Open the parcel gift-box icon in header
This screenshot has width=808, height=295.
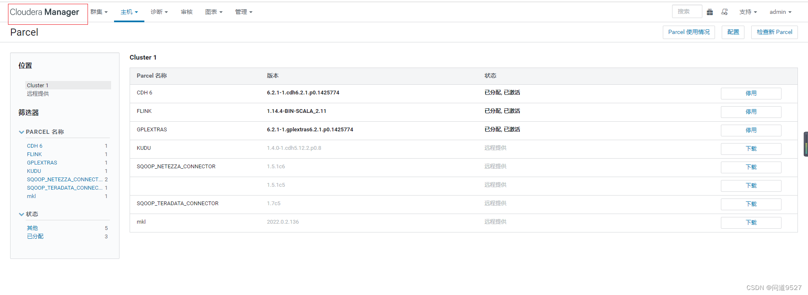point(710,12)
